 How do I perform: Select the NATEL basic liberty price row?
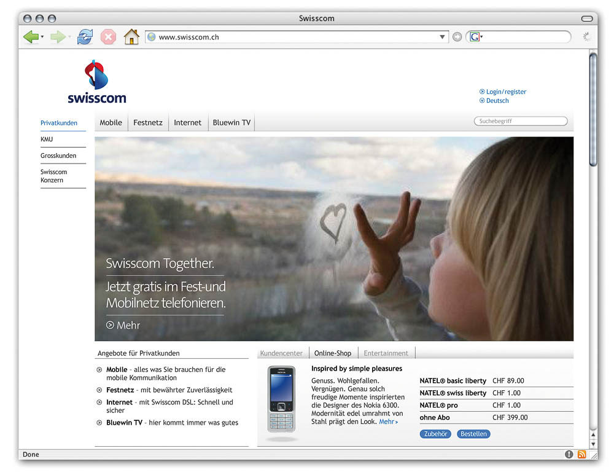[496, 380]
